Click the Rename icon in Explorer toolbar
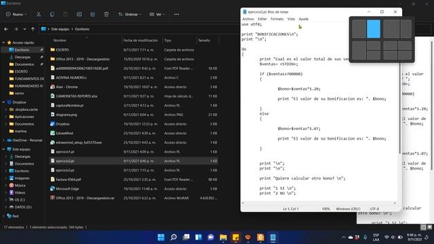Viewport: 434px width, 244px height. [x=79, y=14]
